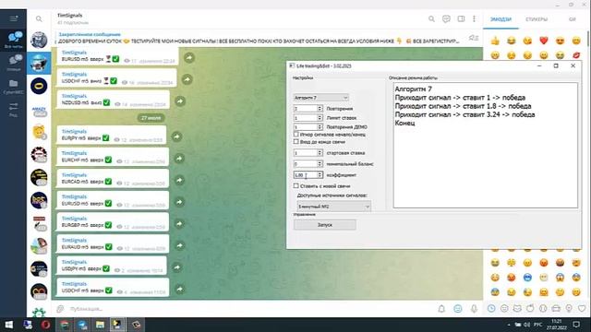Viewport: 591px width, 332px height.
Task: Jump to objects lightbulb emoji category
Action: [x=569, y=308]
